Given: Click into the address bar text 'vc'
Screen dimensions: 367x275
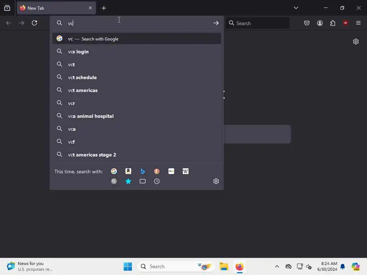Looking at the screenshot, I should (x=71, y=23).
